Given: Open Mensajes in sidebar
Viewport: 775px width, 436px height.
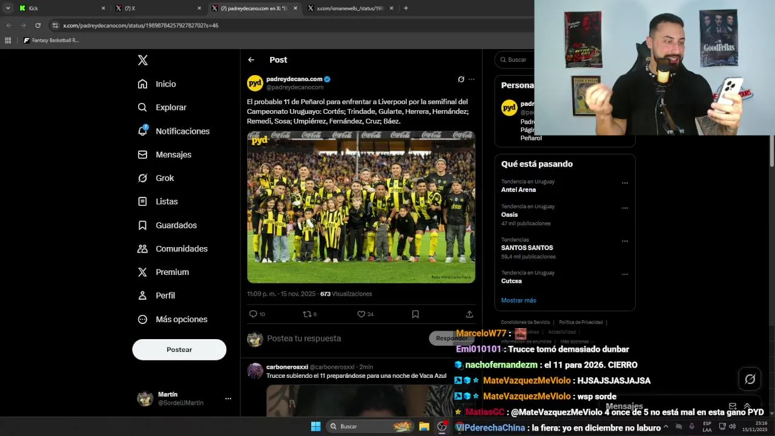Looking at the screenshot, I should pos(164,154).
